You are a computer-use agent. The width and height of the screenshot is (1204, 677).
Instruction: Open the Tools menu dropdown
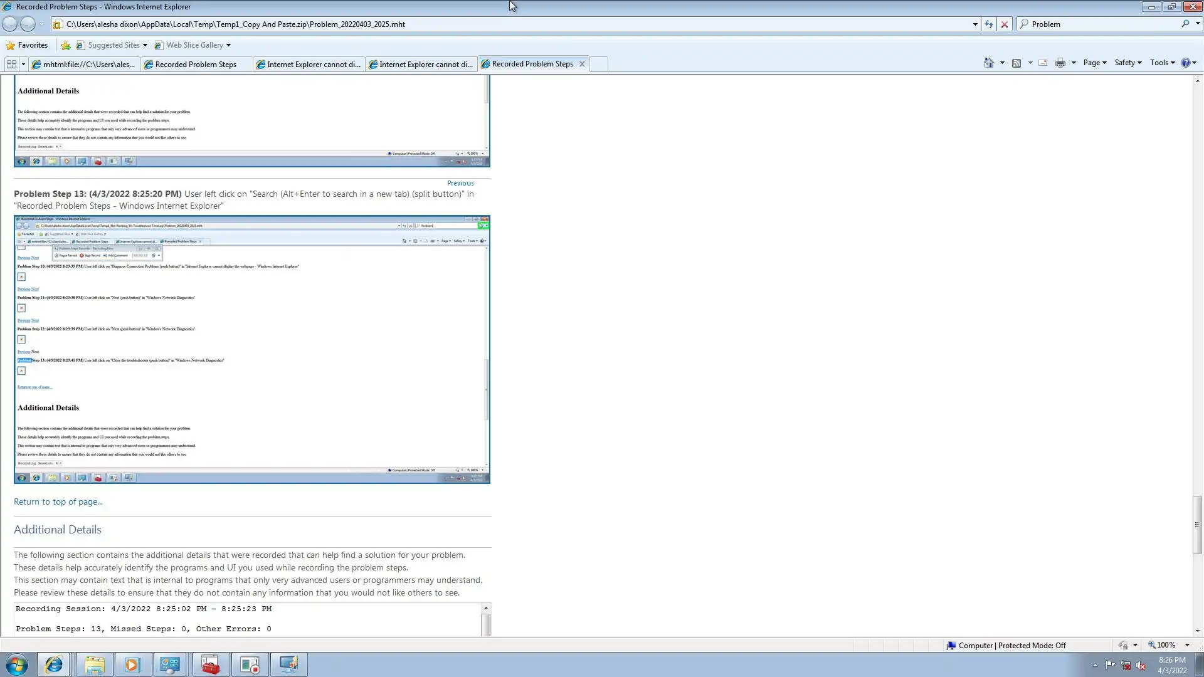[1162, 63]
